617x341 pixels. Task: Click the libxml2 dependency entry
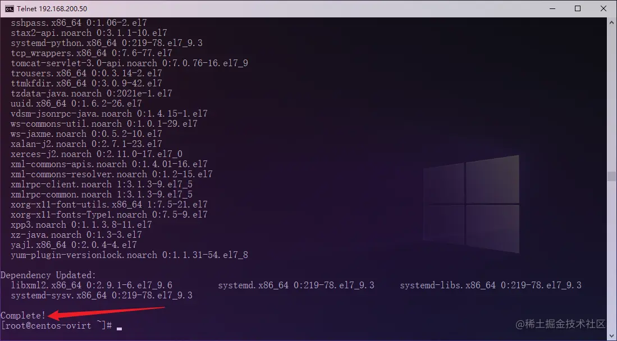pos(91,285)
